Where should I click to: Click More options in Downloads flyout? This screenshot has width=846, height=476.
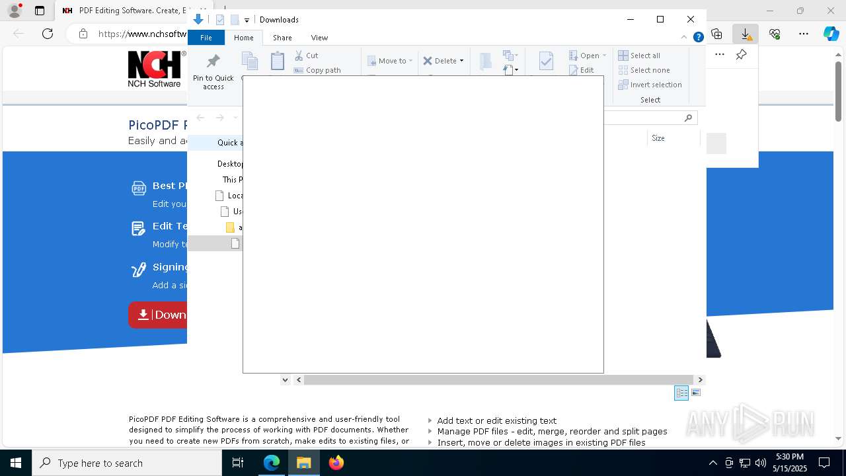(720, 54)
